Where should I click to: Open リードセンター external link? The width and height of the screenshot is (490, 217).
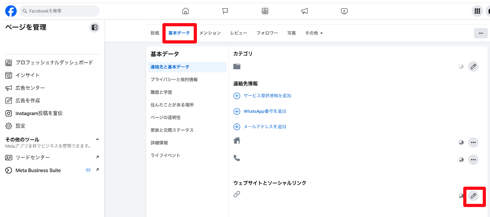(53, 157)
